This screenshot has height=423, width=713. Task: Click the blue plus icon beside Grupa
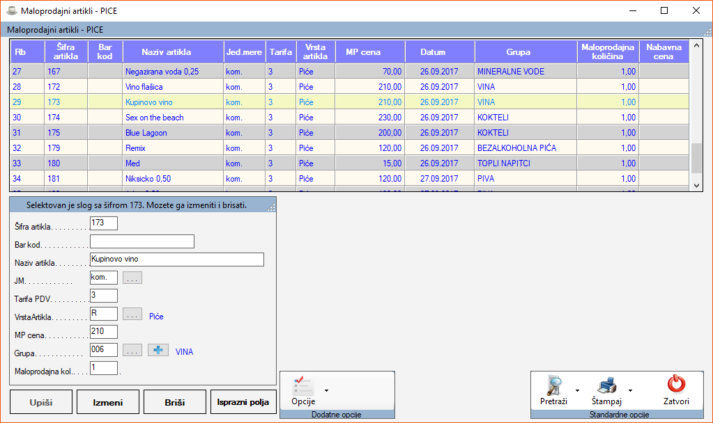click(158, 350)
